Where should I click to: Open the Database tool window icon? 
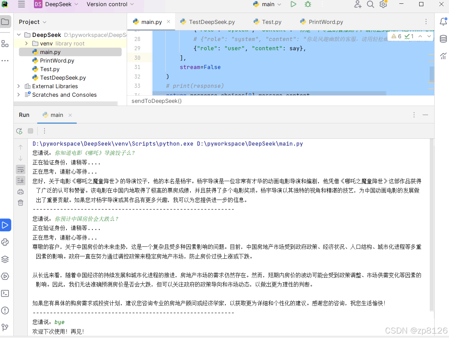(443, 39)
